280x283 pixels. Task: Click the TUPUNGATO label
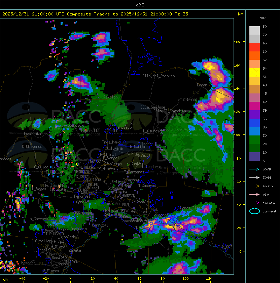[x=55, y=234]
